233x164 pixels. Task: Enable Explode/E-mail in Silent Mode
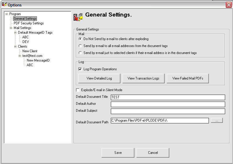coord(78,90)
